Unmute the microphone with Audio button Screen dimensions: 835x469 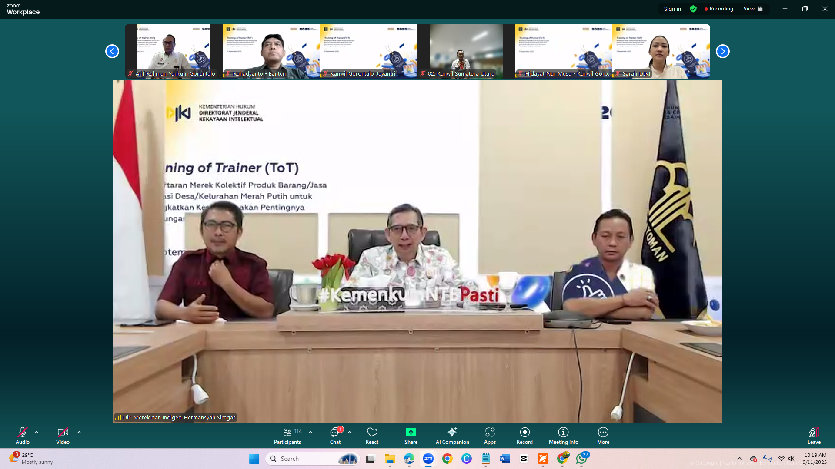pos(23,436)
